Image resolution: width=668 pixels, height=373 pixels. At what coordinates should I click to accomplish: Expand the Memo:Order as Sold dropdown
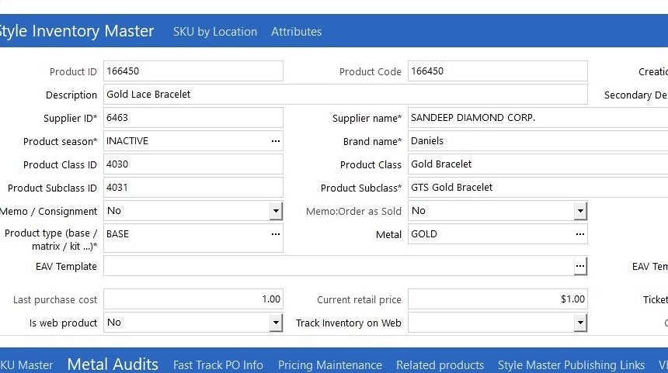coord(580,211)
